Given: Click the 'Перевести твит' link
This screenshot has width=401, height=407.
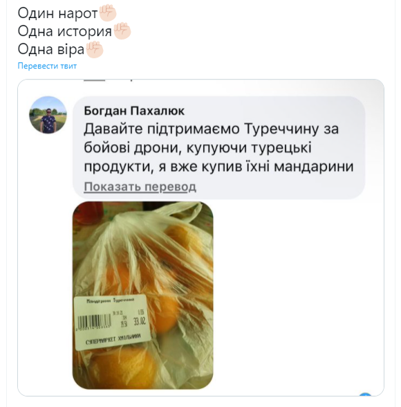Looking at the screenshot, I should pyautogui.click(x=47, y=66).
